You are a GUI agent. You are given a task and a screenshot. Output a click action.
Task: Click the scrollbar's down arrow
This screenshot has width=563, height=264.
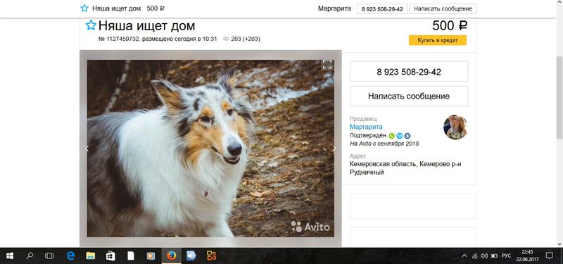click(x=559, y=244)
